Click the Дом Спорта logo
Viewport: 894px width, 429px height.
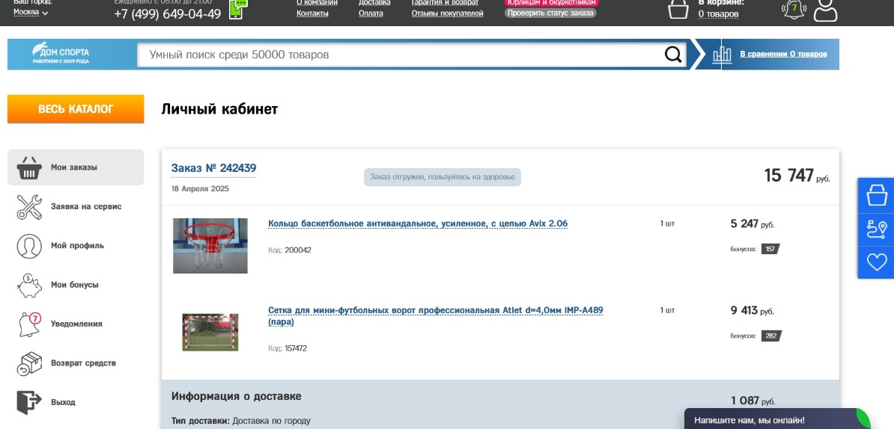pyautogui.click(x=61, y=54)
